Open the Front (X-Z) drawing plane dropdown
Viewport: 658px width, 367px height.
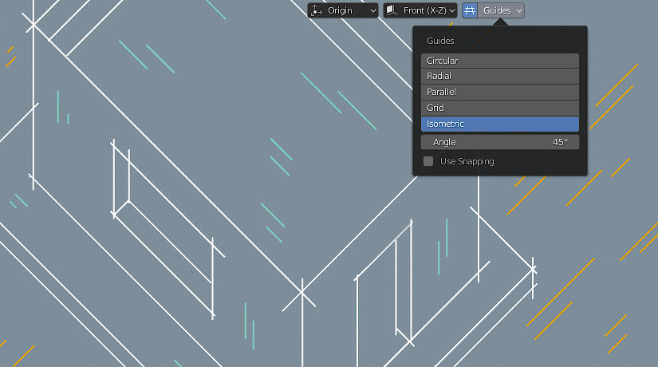point(420,10)
